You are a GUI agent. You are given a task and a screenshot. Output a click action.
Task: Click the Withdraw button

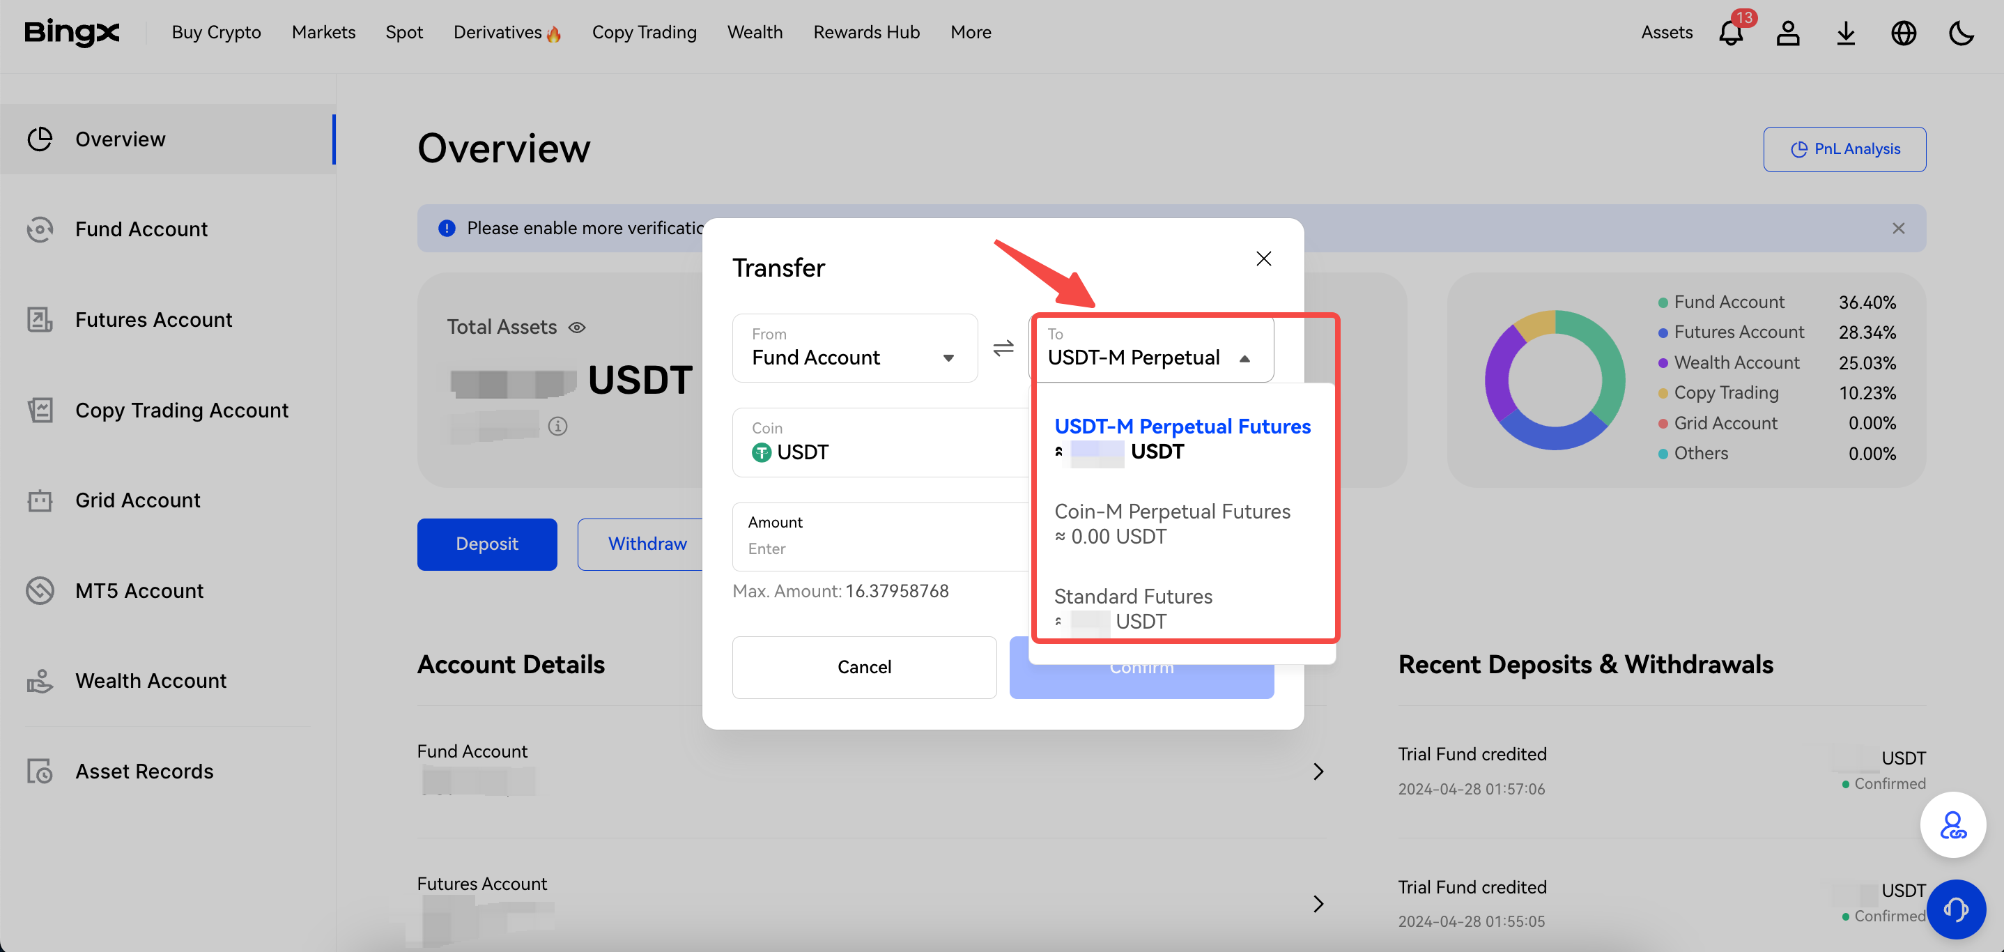point(647,544)
